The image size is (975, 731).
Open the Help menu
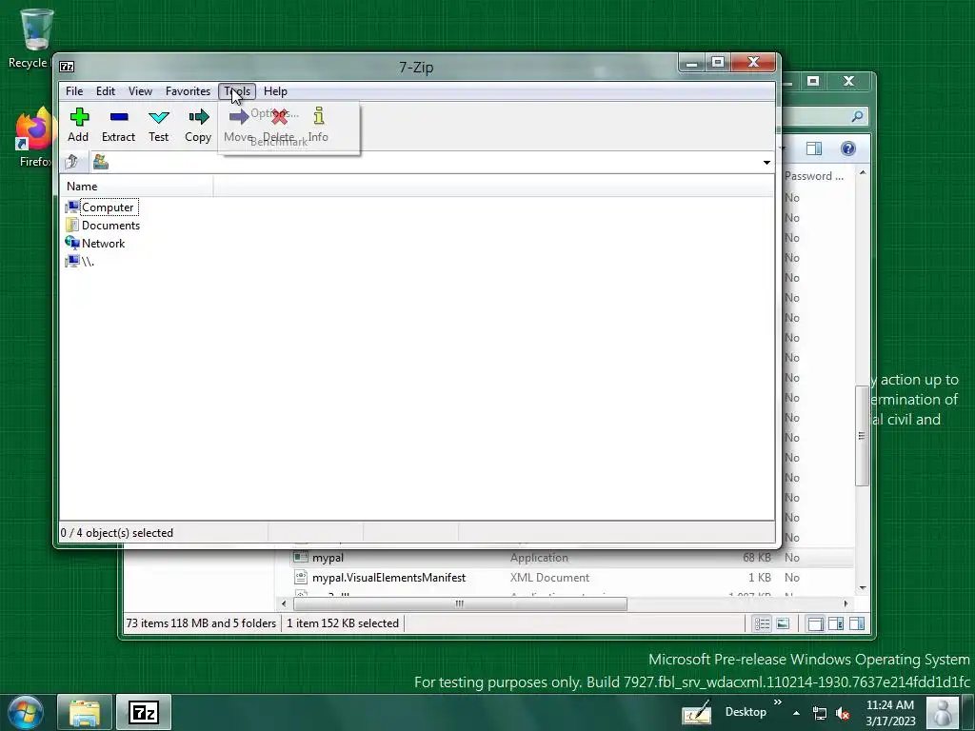click(275, 91)
